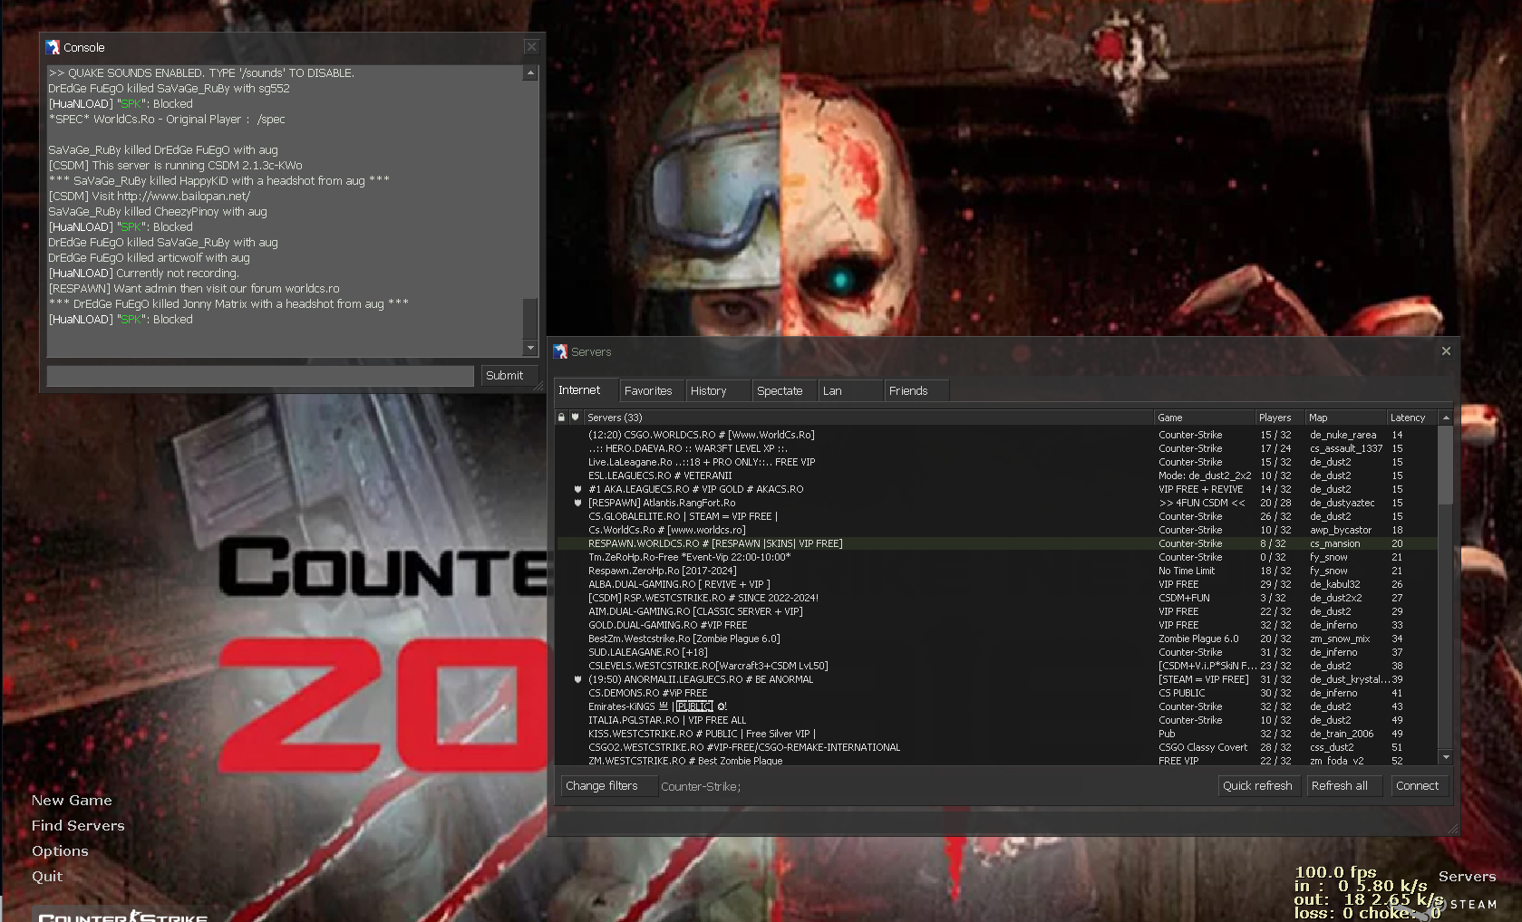Select BestZm.Westcstrike.Ro Zombie Plague server
Screen dimensions: 1522x922
click(995, 639)
